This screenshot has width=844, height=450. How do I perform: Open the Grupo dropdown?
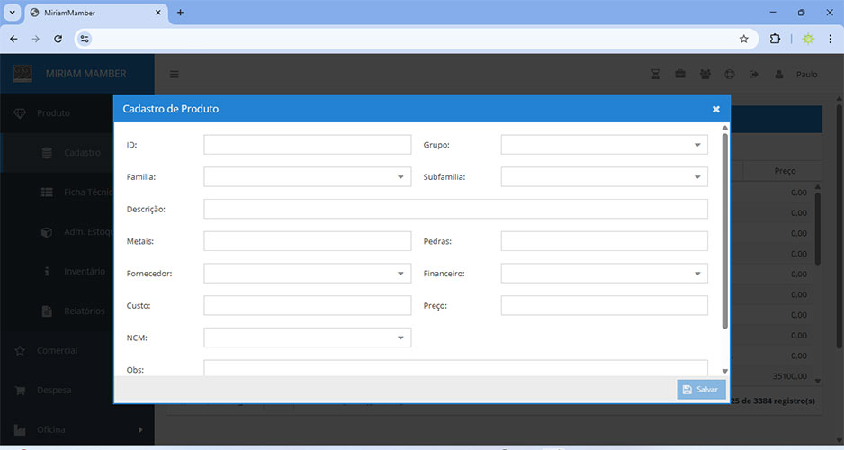click(x=604, y=145)
